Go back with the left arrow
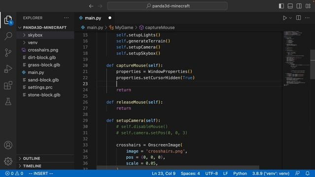 (x=91, y=6)
